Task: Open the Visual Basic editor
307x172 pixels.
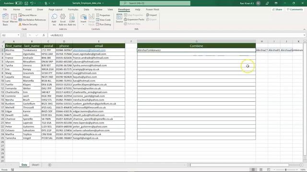Action: click(x=5, y=20)
